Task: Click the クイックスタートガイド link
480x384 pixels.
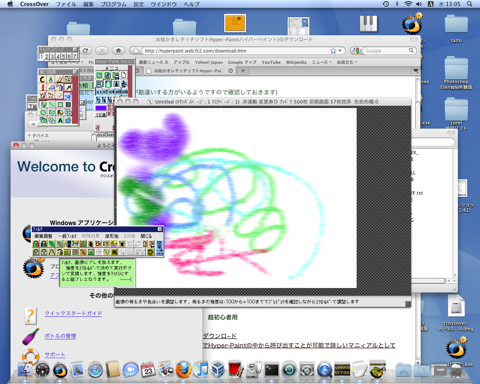Action: point(73,313)
